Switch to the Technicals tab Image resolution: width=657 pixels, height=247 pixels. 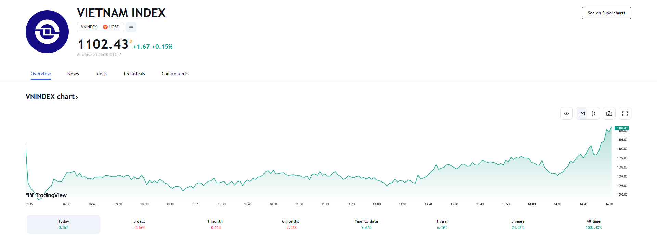click(x=134, y=74)
